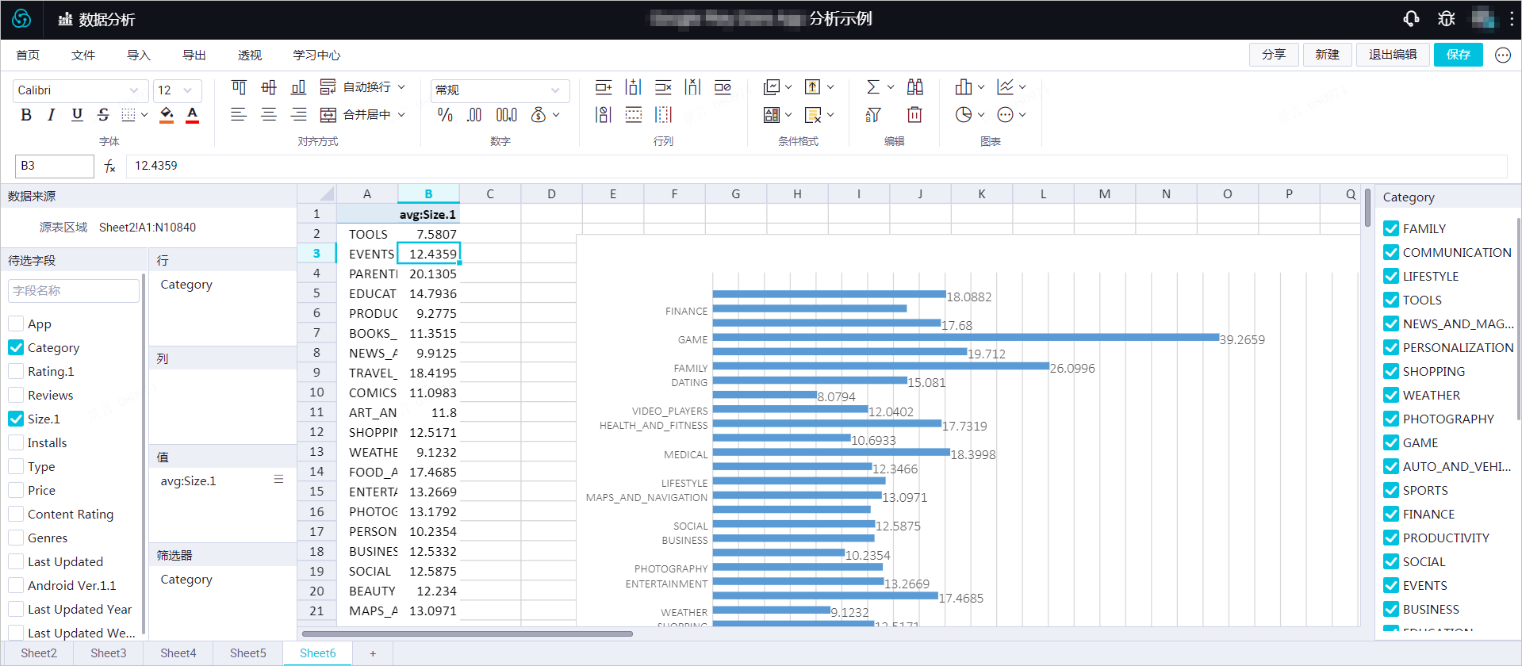Align text center horizontally

click(x=269, y=115)
